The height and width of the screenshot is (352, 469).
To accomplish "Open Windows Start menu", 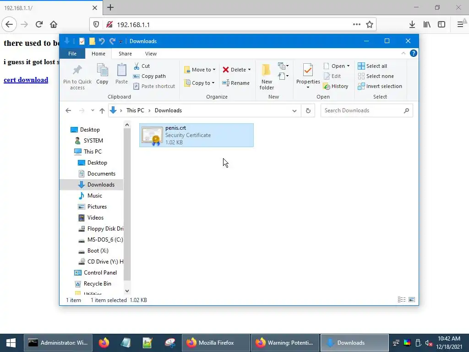I will [x=11, y=343].
